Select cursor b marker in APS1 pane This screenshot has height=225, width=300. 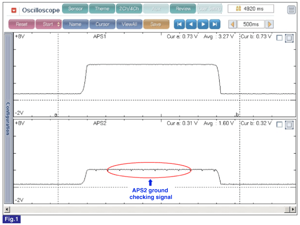[x=237, y=114]
